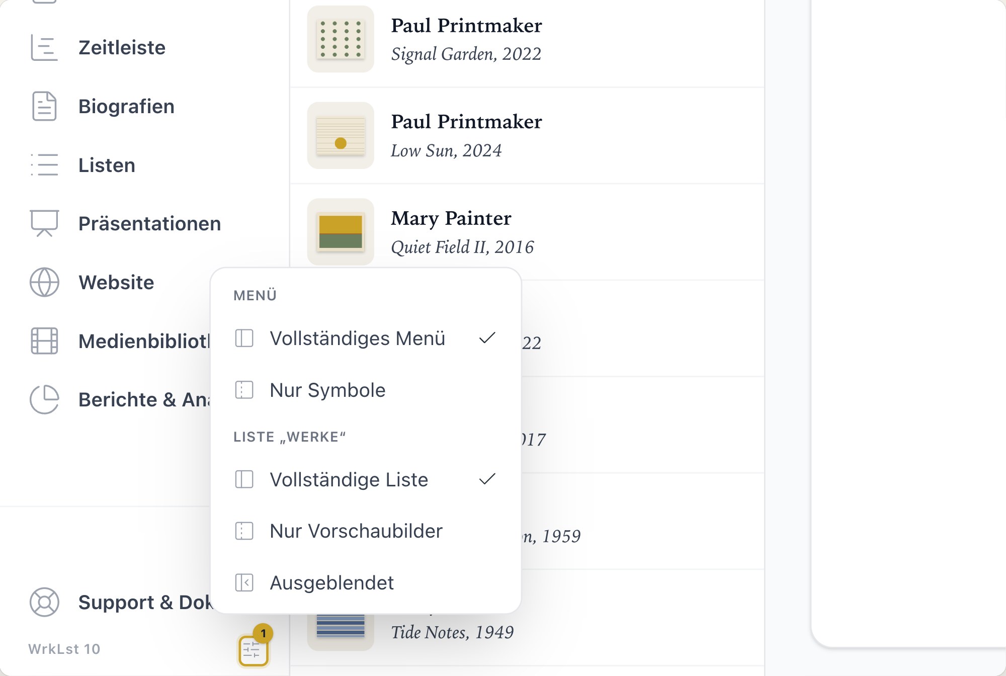Navigate to Präsentationen
The height and width of the screenshot is (676, 1006).
click(x=149, y=223)
